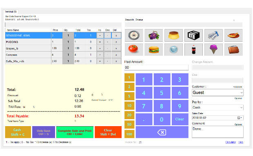Add the leather wallet product
The width and height of the screenshot is (253, 156).
click(233, 50)
